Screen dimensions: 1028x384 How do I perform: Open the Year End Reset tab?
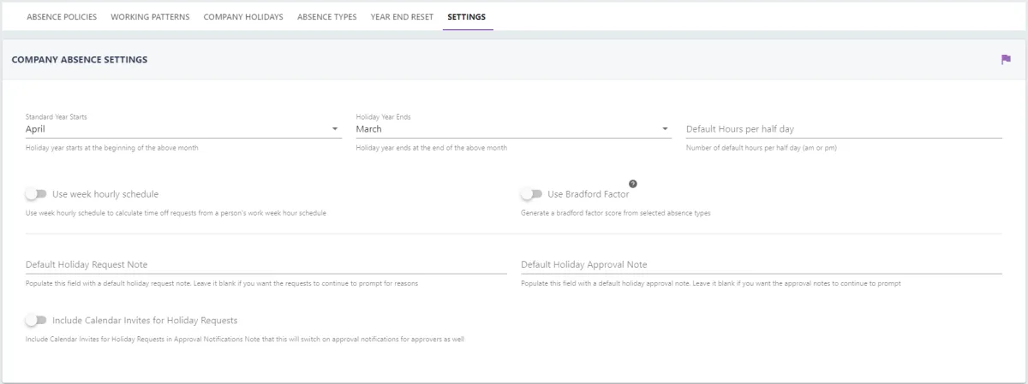pyautogui.click(x=402, y=17)
